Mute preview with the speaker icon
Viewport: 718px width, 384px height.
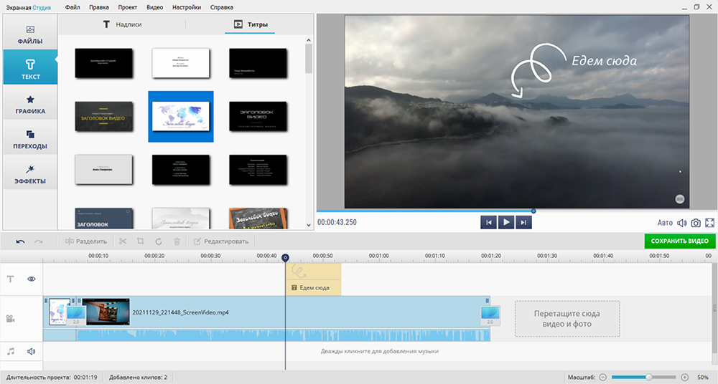(682, 223)
